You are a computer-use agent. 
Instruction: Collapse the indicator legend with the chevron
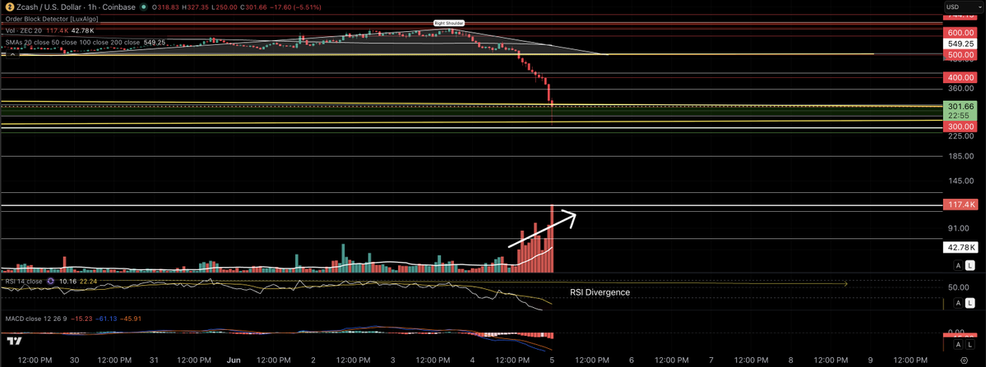click(12, 54)
